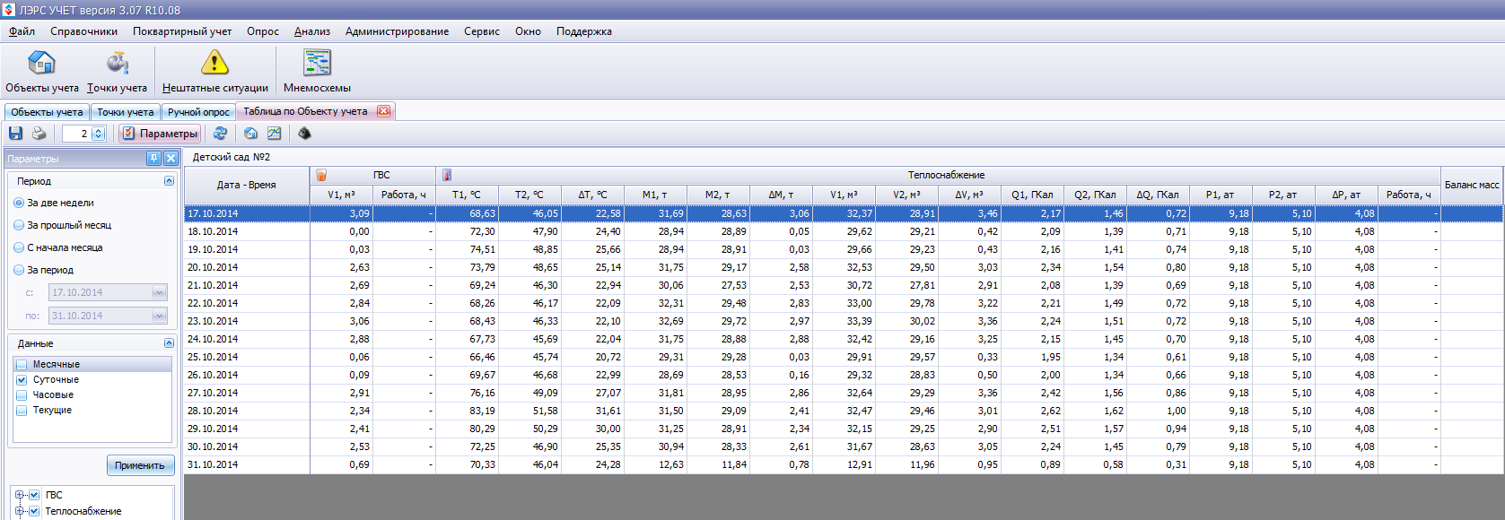1505x520 pixels.
Task: Switch to the Ручной опрос tab
Action: 198,112
